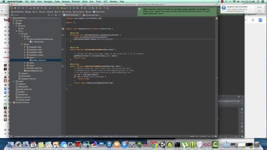Click the Find toolbar icon
This screenshot has height=150, width=267.
pos(42,8)
